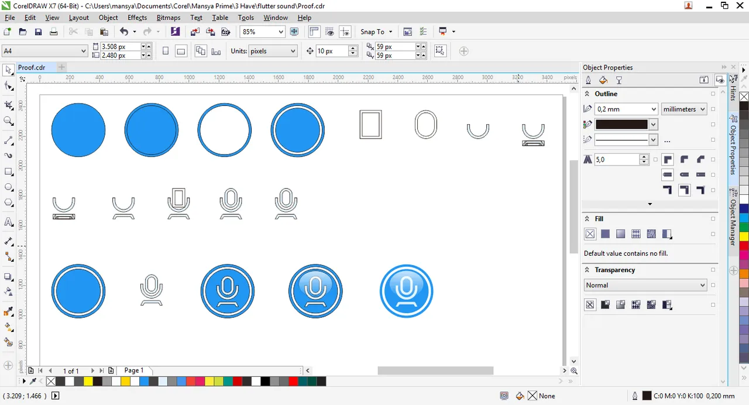Open the Options dialog icon
The image size is (749, 405).
pyautogui.click(x=423, y=32)
